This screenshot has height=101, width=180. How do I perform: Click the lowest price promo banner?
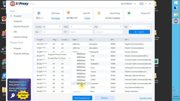pos(19,89)
